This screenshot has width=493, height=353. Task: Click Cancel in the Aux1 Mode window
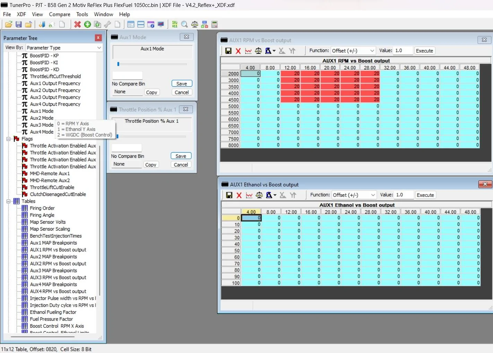tap(182, 92)
